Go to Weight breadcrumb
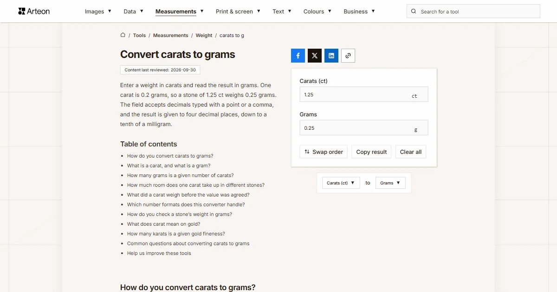Screen dimensions: 557x292 click(x=204, y=35)
